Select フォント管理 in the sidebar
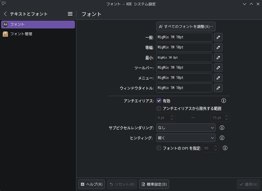The width and height of the screenshot is (262, 191). pyautogui.click(x=38, y=34)
